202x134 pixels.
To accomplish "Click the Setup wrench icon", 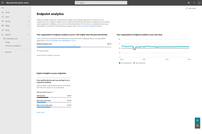I will click(3, 30).
